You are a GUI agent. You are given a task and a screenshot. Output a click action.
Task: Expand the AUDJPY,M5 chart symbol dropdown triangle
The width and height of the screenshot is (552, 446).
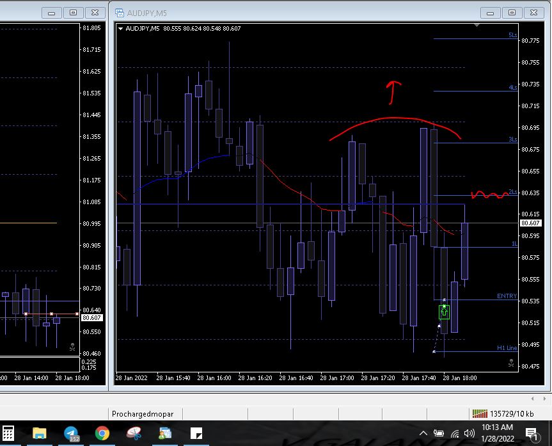tap(120, 28)
